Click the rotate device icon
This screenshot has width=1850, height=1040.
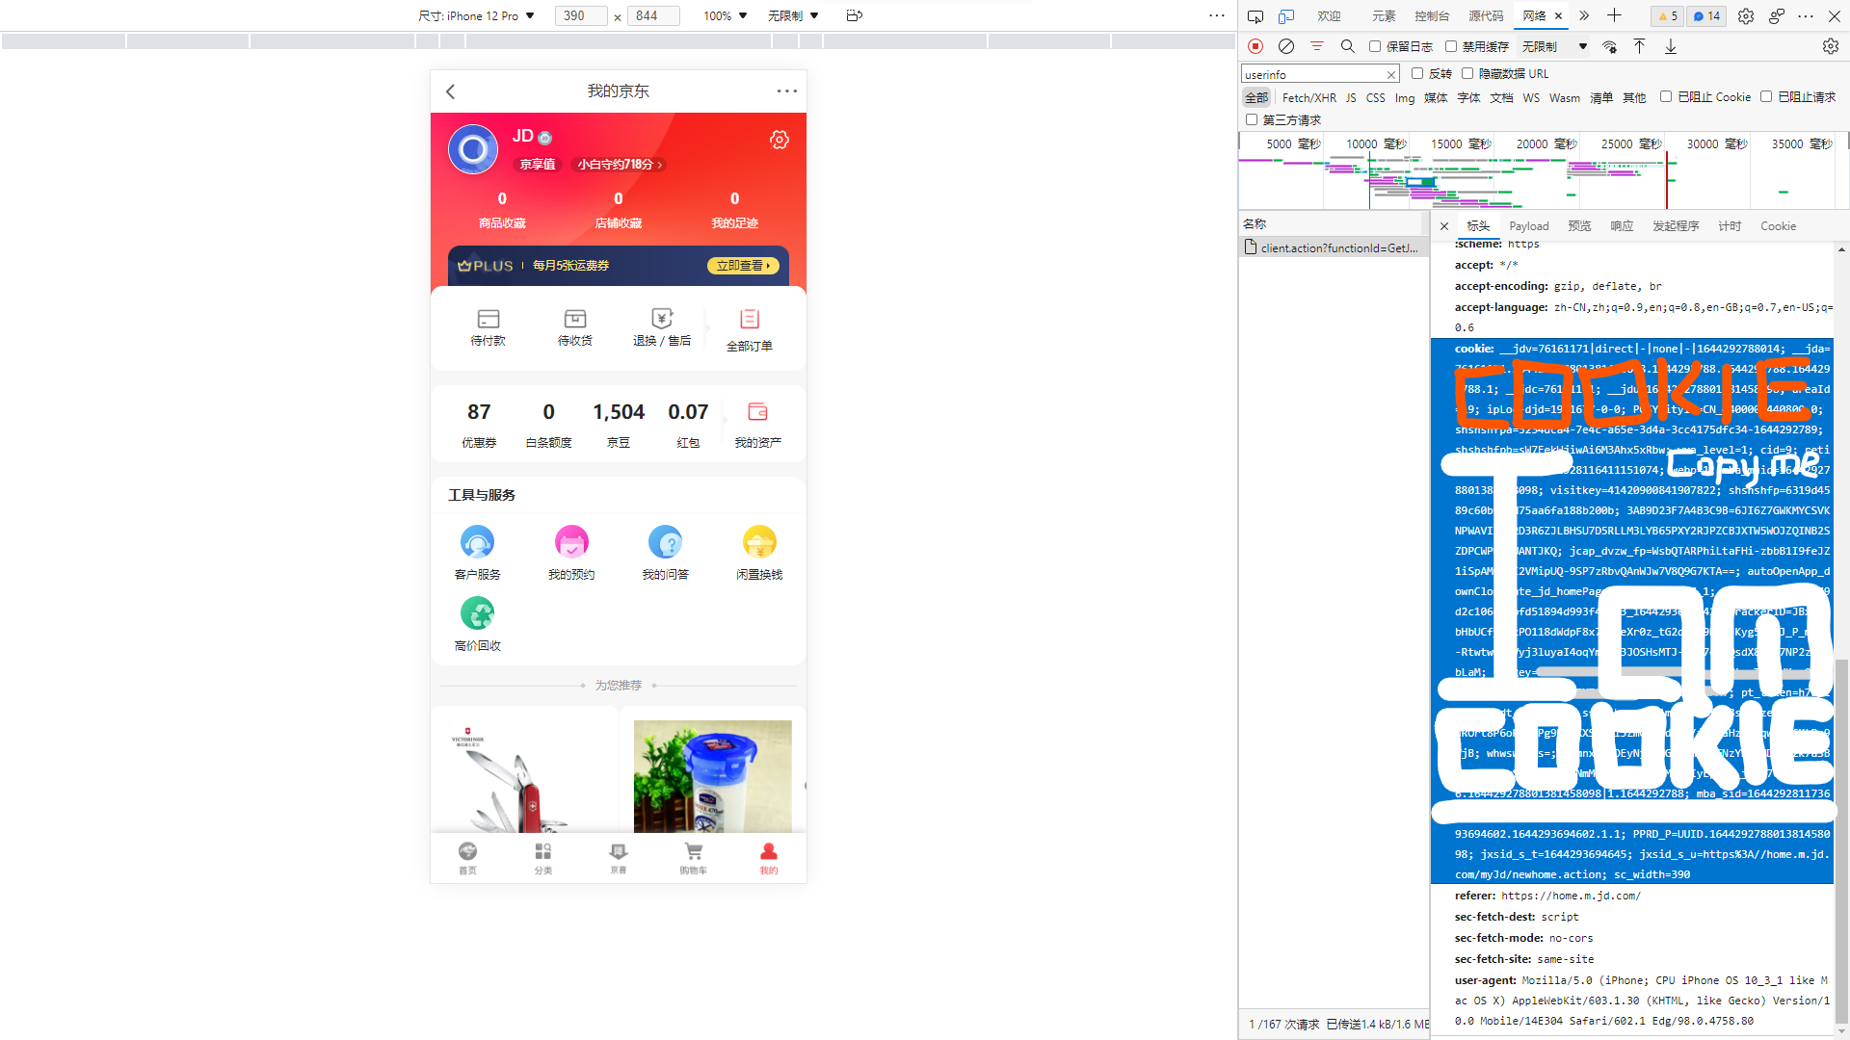854,15
